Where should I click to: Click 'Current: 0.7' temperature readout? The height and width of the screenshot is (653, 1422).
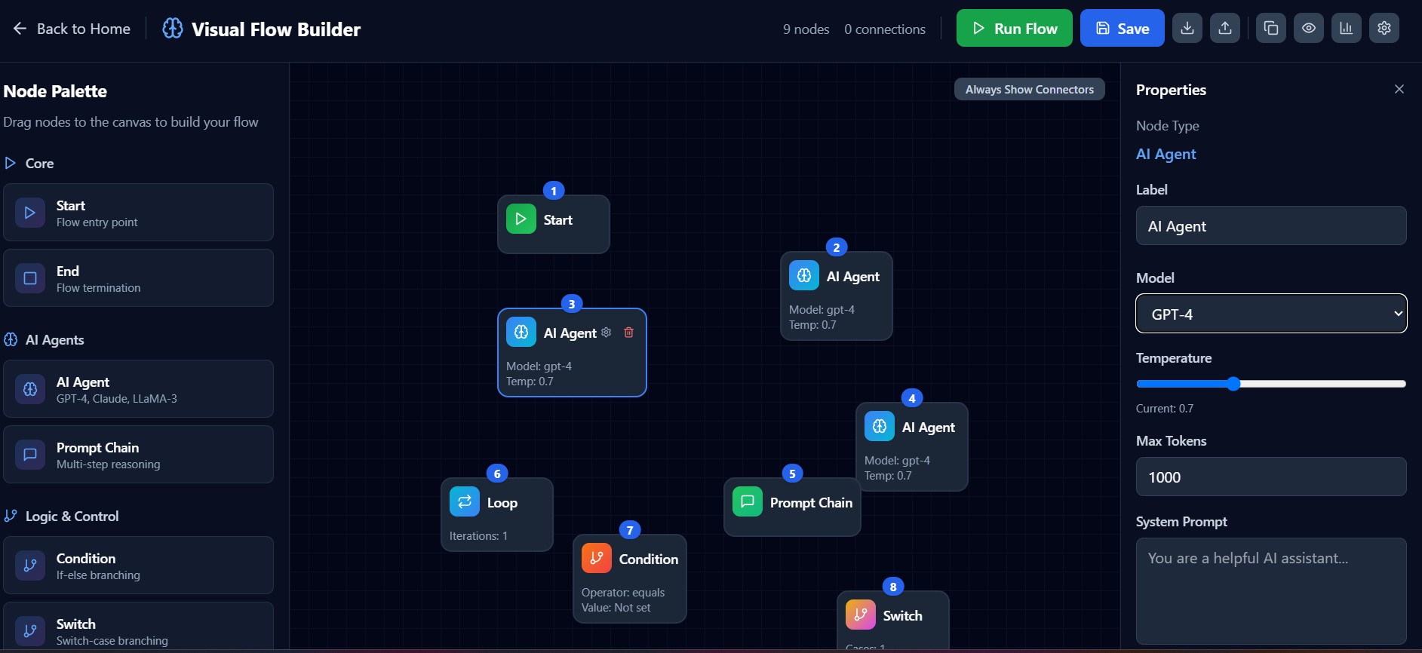click(x=1165, y=408)
